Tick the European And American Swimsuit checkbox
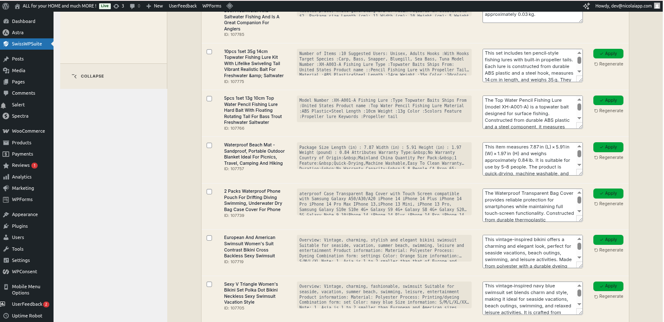The image size is (664, 322). (x=209, y=238)
